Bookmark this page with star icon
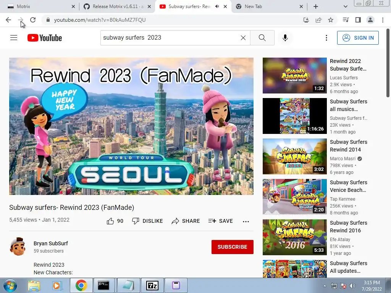The height and width of the screenshot is (293, 391). (331, 20)
